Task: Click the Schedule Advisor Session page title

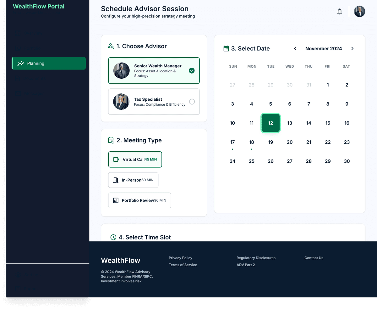Action: [x=145, y=9]
